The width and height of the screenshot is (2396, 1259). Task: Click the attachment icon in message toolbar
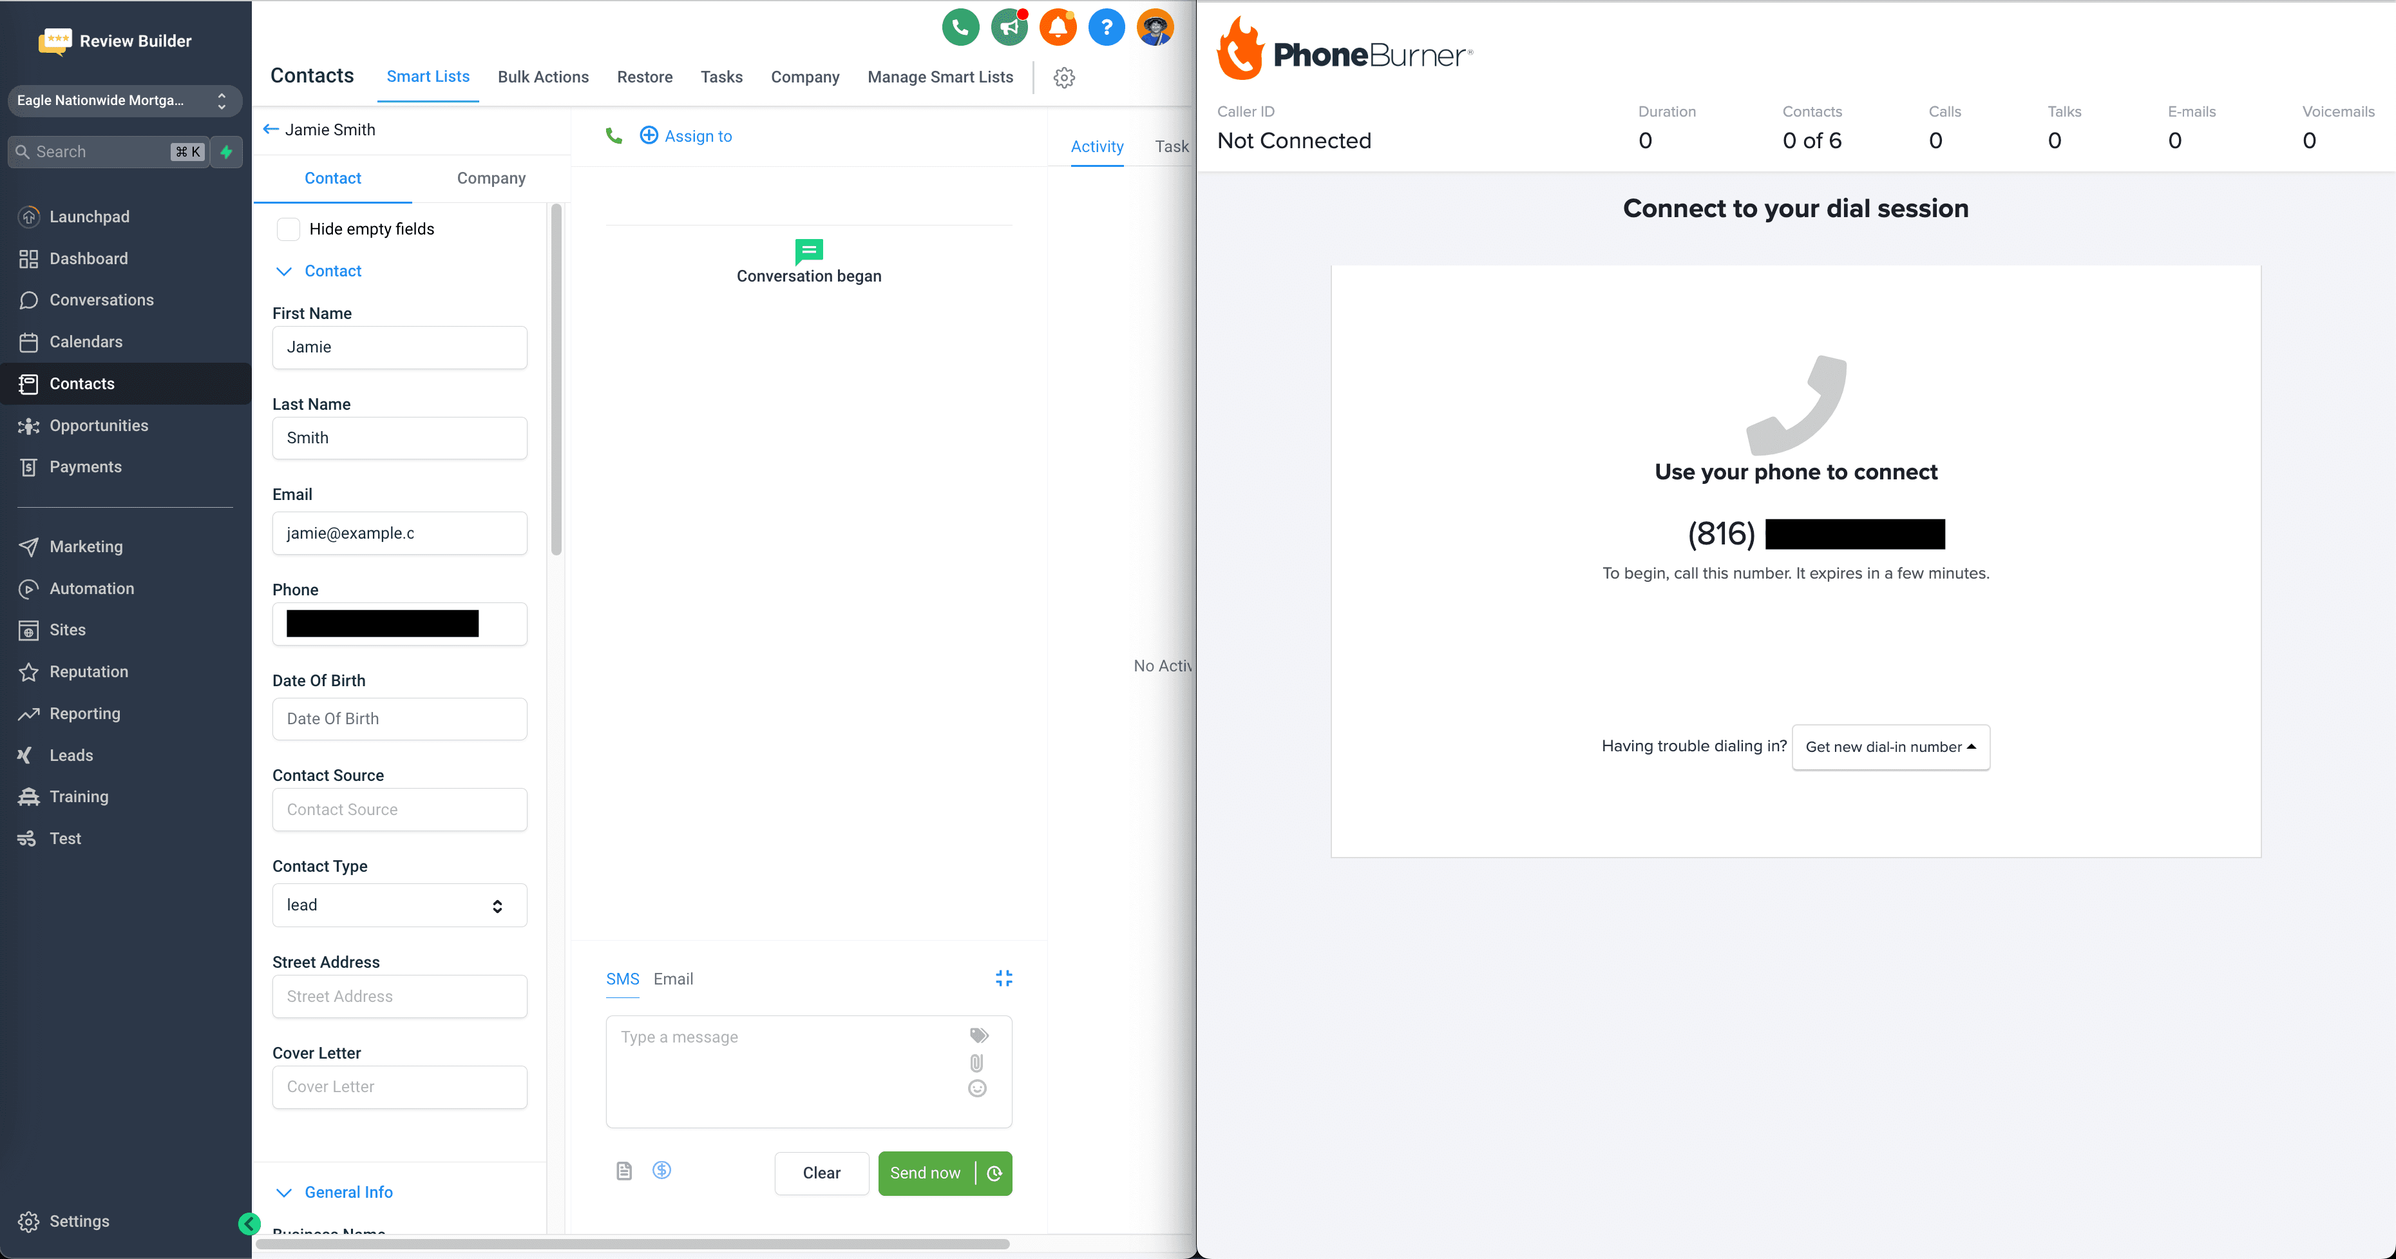(x=978, y=1062)
